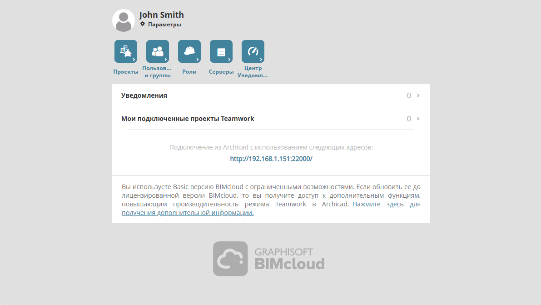Open the Пользователи и группы icon
The image size is (541, 305).
click(158, 51)
